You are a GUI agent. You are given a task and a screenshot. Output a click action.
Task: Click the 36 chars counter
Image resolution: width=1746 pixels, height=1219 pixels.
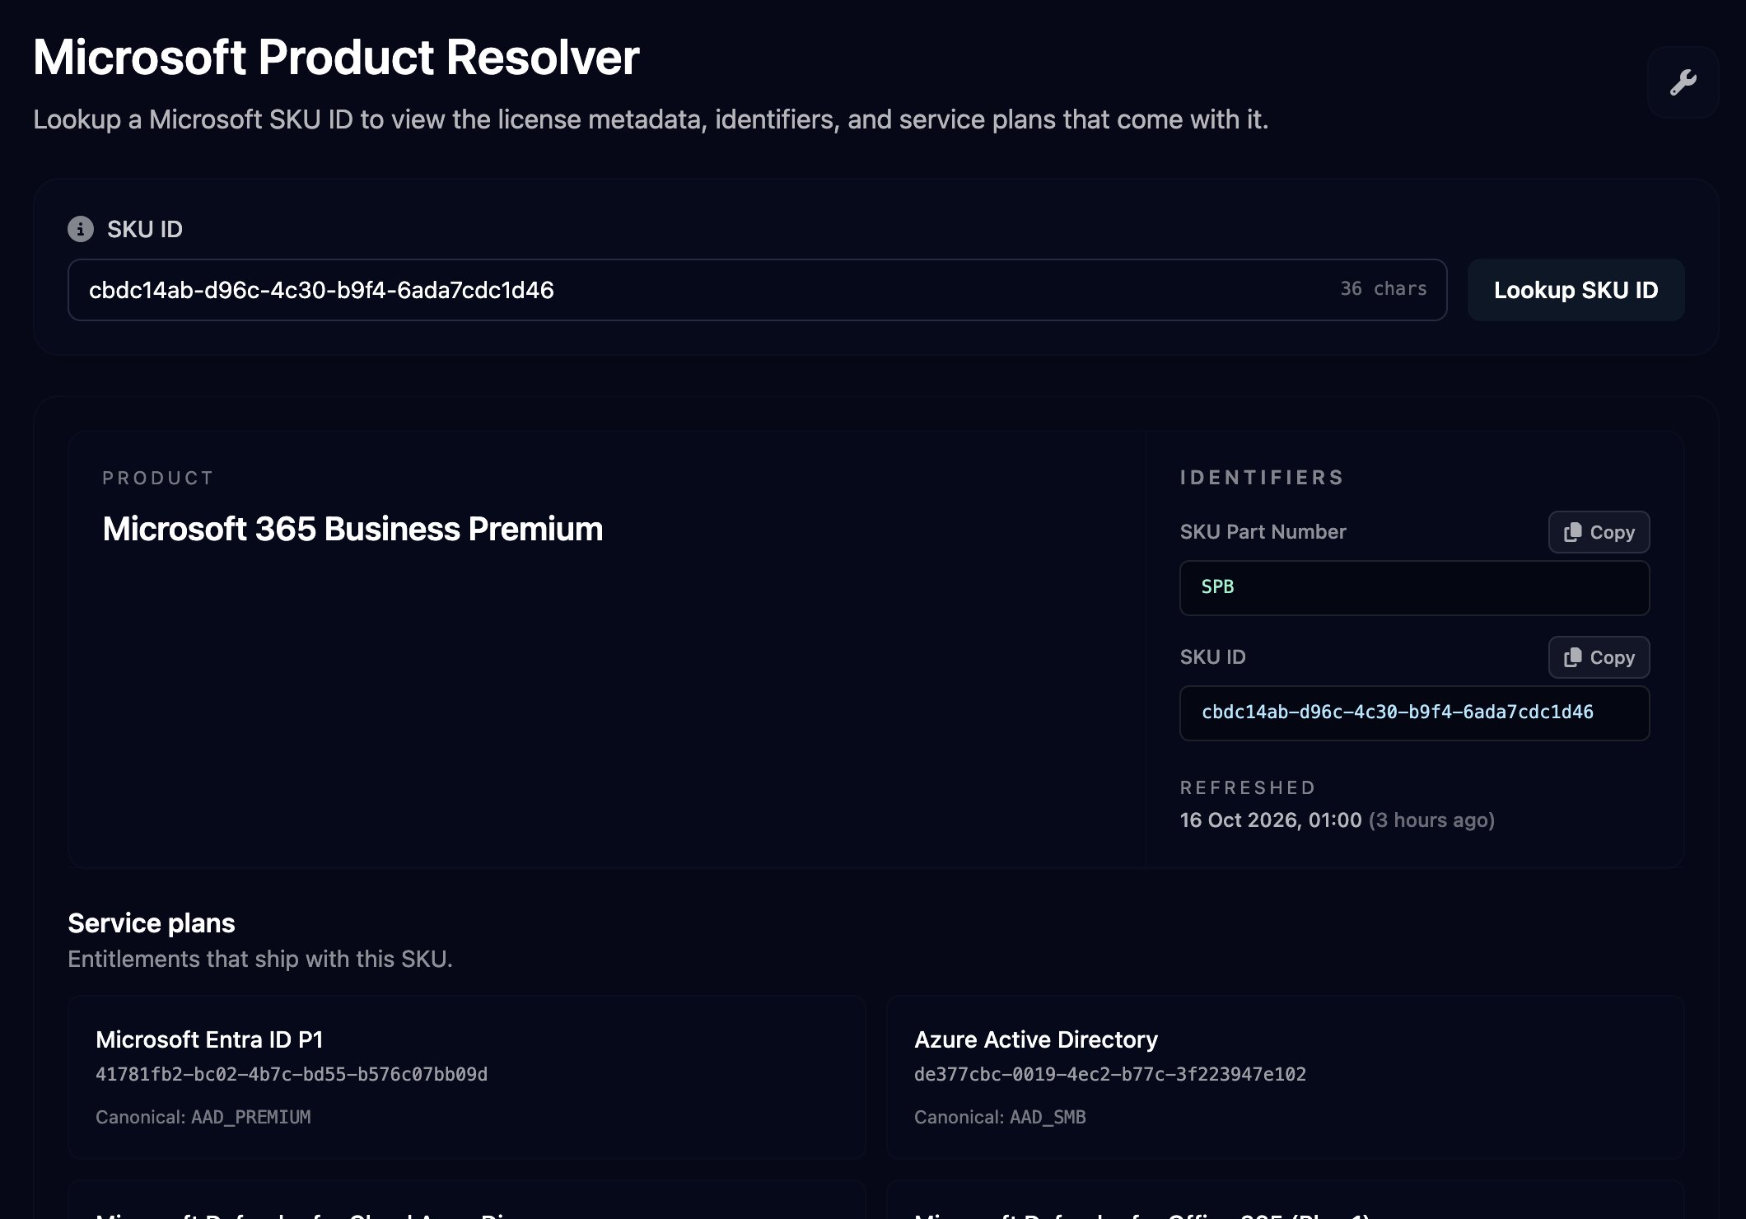click(x=1384, y=289)
